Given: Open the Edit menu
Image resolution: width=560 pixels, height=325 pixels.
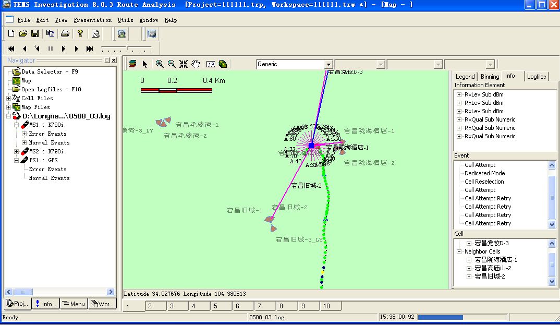Looking at the screenshot, I should [42, 20].
